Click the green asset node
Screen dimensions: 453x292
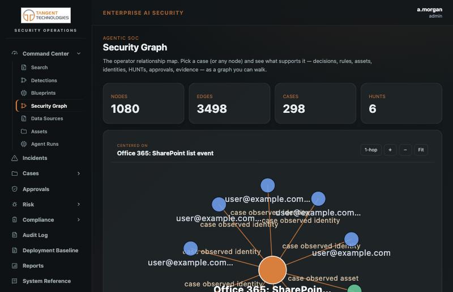point(354,288)
